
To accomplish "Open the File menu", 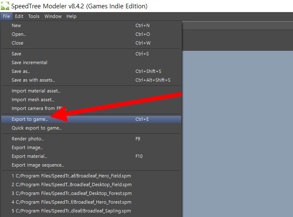I will pos(6,17).
